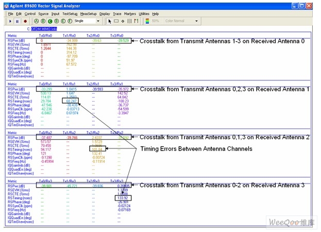The width and height of the screenshot is (321, 232).
Task: Open the TestSetup menu
Action: click(70, 14)
